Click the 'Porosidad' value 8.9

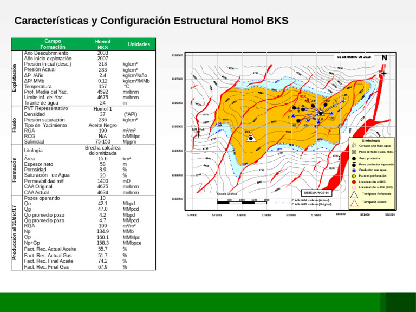(103, 170)
